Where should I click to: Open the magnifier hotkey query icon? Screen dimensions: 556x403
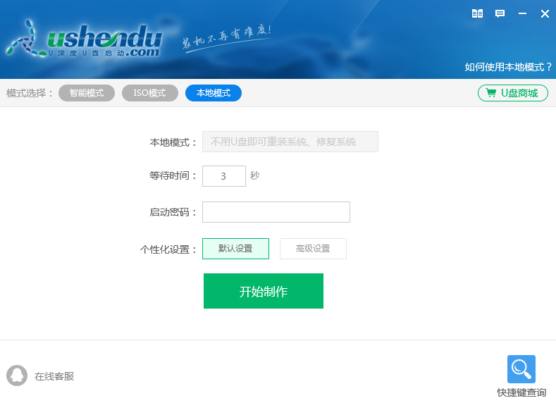click(x=521, y=369)
